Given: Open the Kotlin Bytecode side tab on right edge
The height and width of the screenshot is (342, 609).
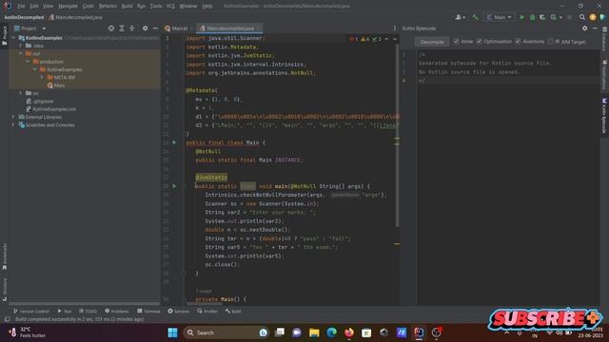Looking at the screenshot, I should (x=604, y=116).
